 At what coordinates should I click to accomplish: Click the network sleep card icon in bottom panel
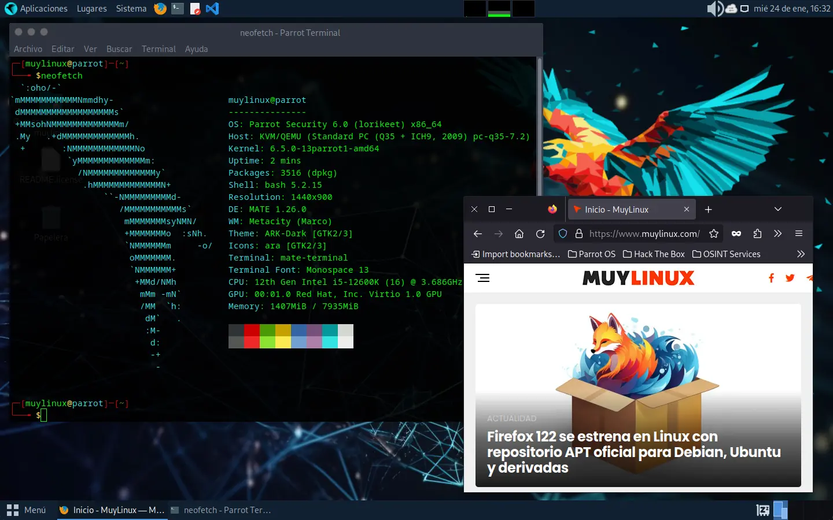coord(763,510)
